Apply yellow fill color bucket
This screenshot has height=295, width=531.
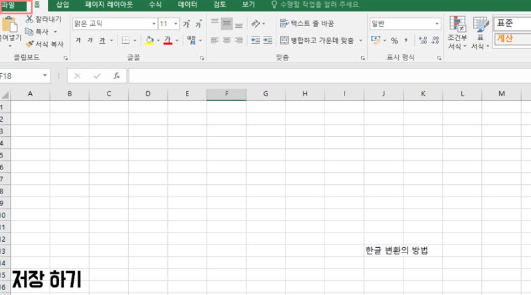point(149,41)
